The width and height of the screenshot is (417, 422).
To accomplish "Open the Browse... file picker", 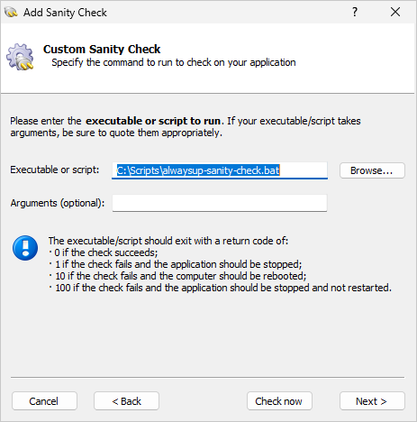I will tap(372, 170).
